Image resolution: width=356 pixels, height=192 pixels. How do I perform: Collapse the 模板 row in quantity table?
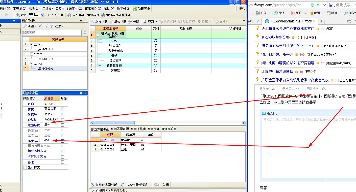[100, 56]
